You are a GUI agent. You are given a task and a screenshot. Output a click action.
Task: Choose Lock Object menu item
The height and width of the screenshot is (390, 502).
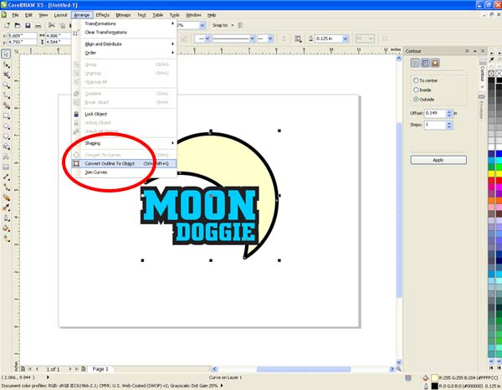tap(124, 114)
